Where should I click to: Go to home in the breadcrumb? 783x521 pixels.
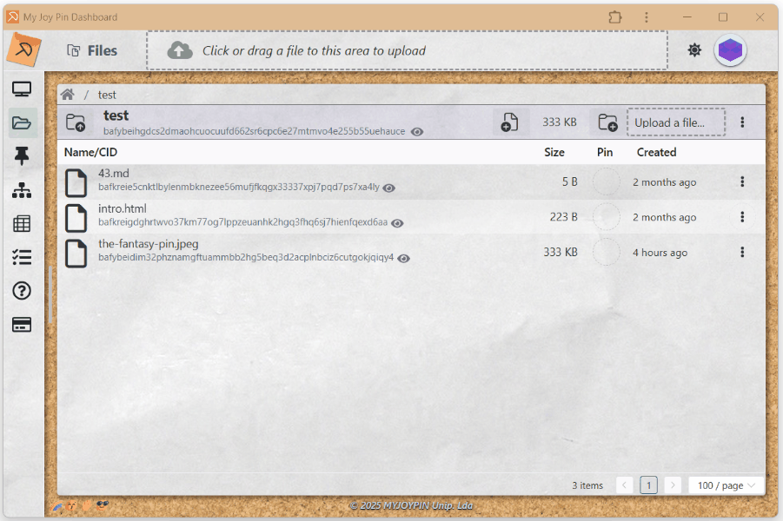(67, 95)
